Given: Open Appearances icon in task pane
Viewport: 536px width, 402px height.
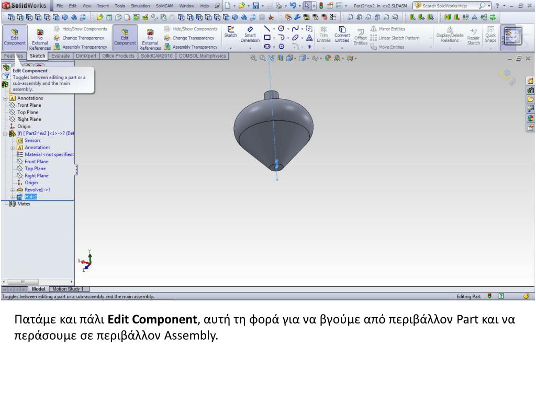Looking at the screenshot, I should (530, 118).
